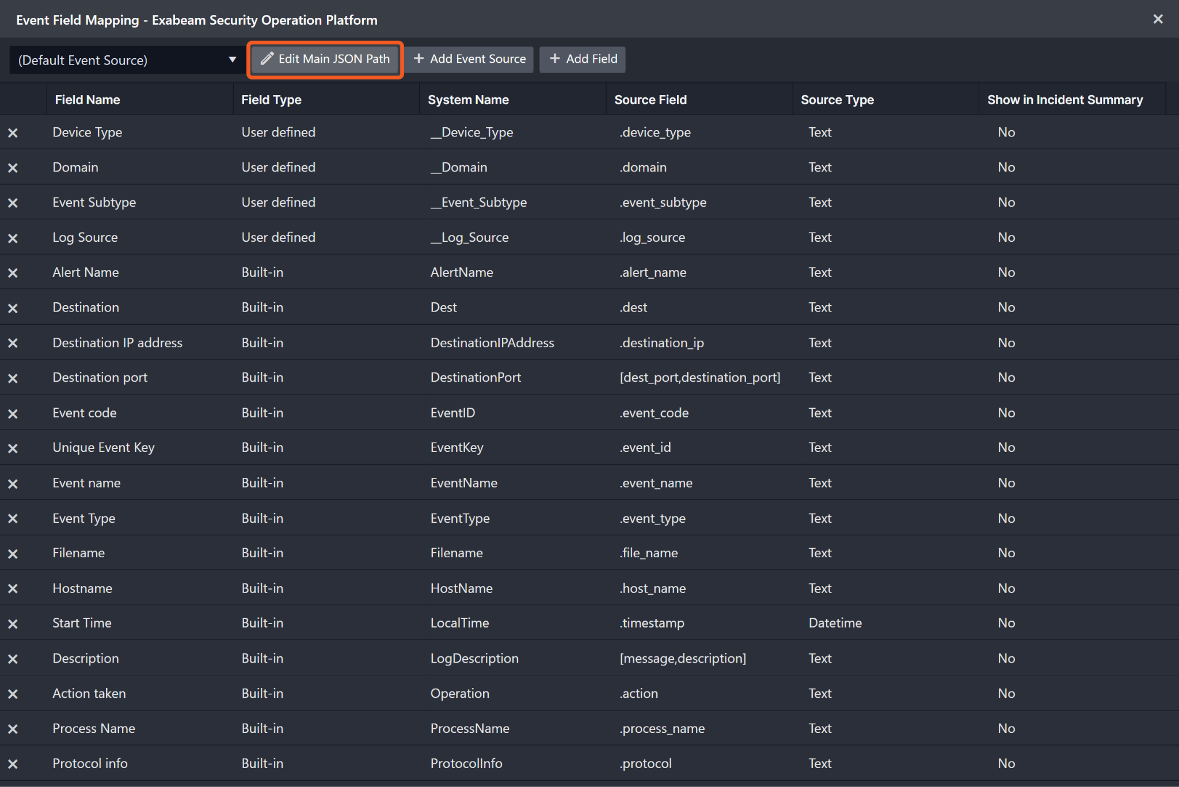Click Show in Incident Summary header
The height and width of the screenshot is (787, 1179).
(1065, 100)
